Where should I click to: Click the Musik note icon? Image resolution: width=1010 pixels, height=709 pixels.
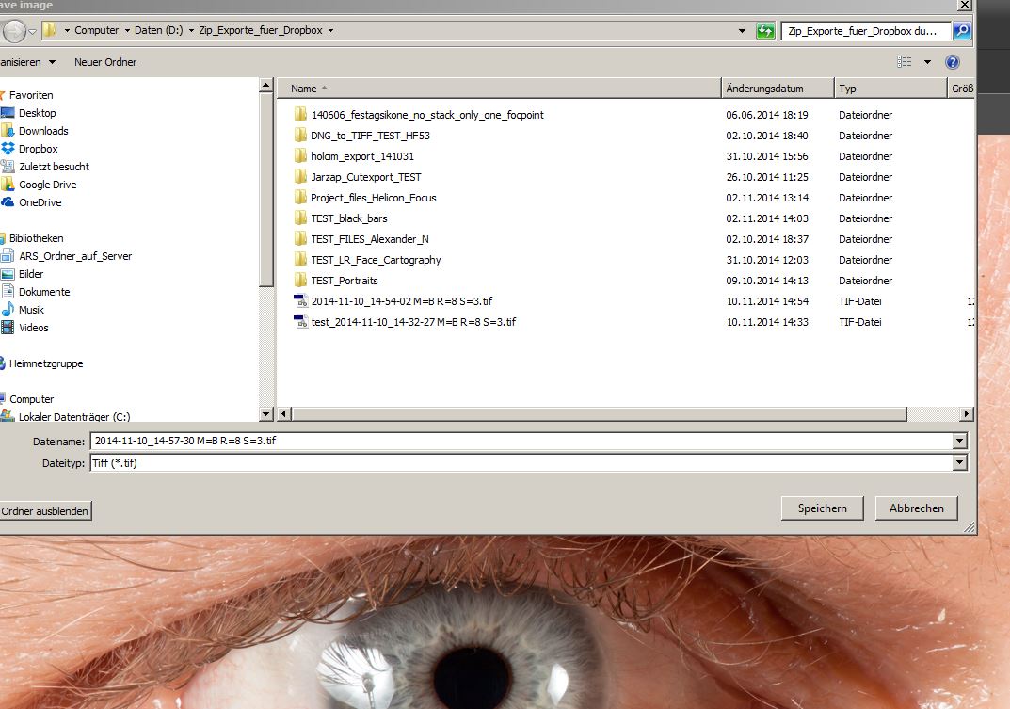8,310
